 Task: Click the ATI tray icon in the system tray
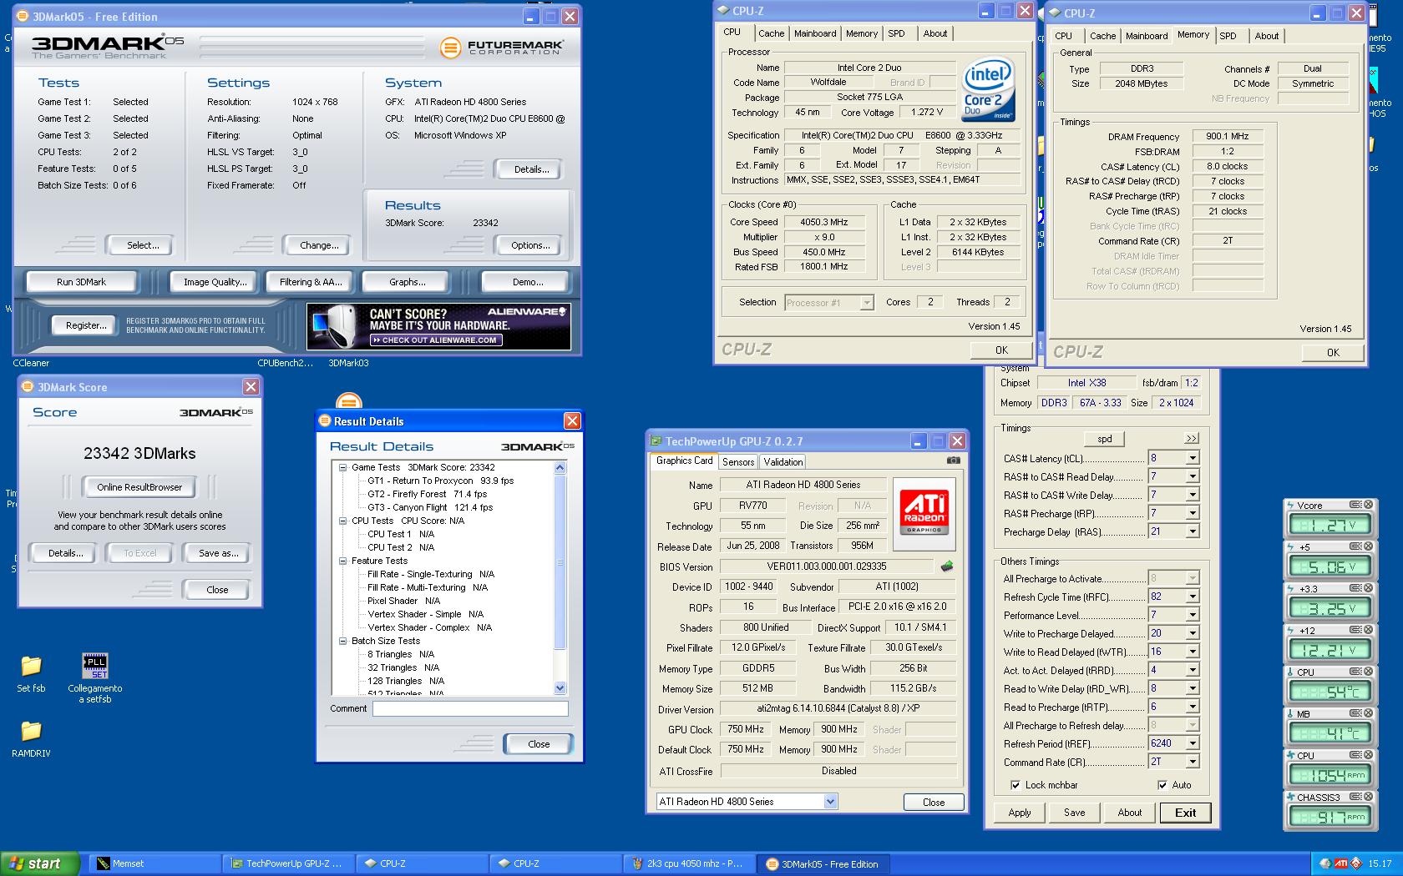(1341, 863)
